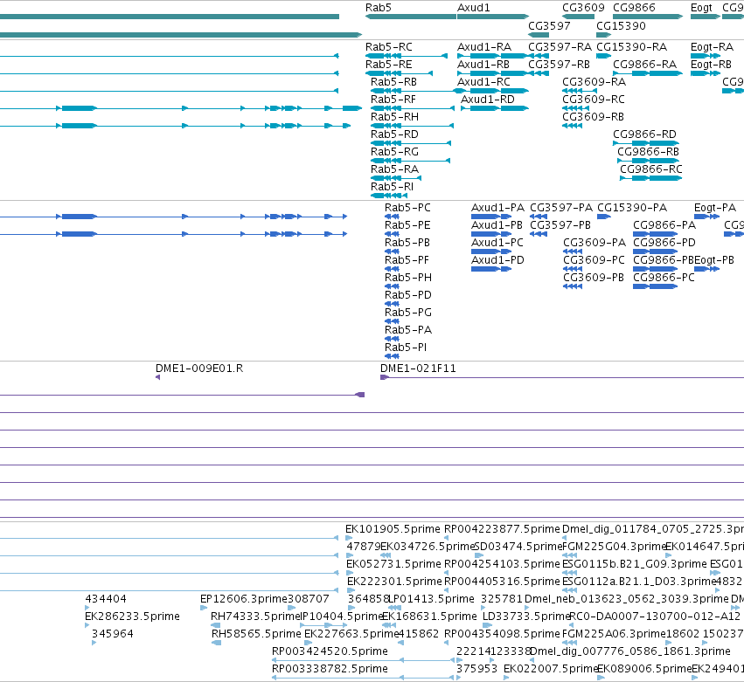Select transcript Rab5-RH
Viewport: 744px width, 682px height.
pos(394,118)
